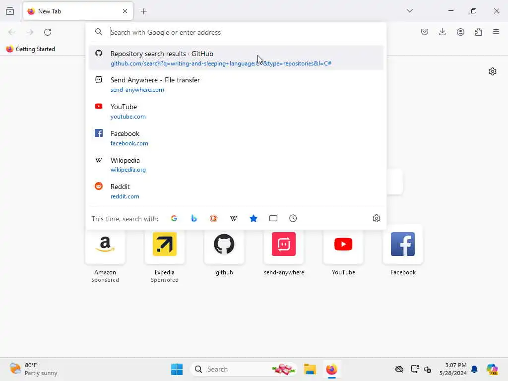Screen dimensions: 508x381
Task: Close the New Tab tab
Action: (x=125, y=11)
